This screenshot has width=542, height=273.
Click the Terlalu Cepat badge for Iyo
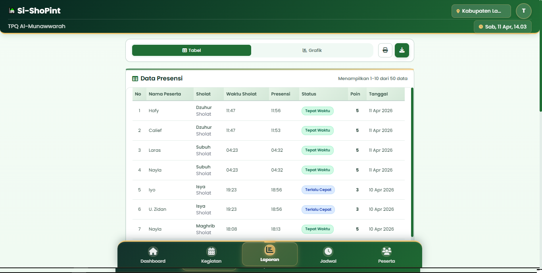[318, 190]
